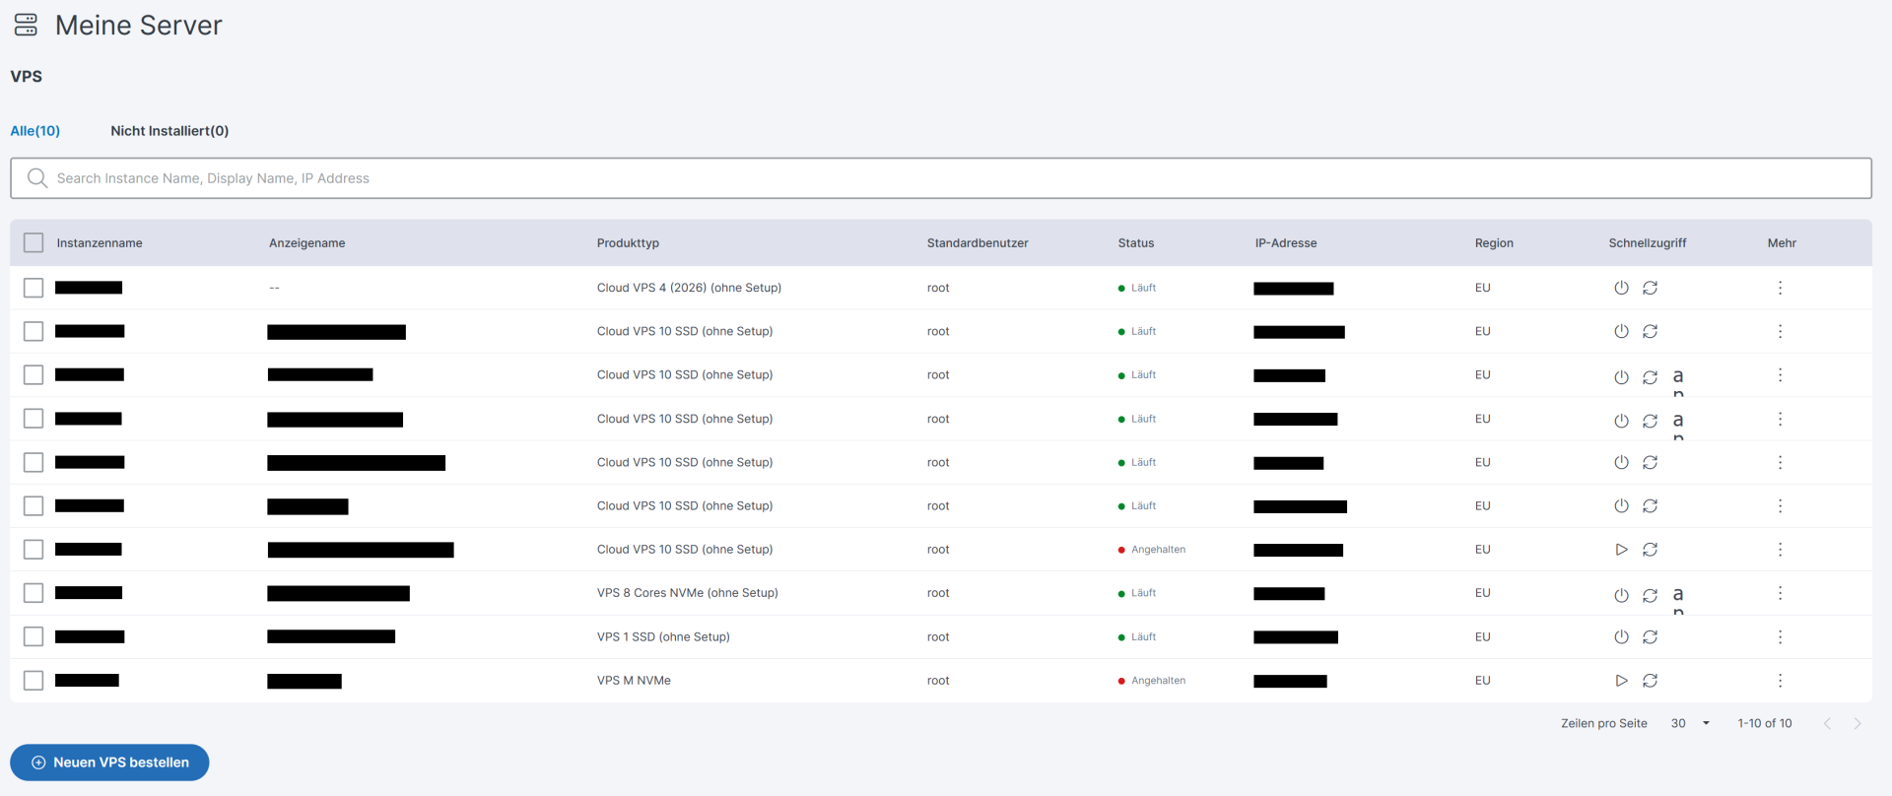
Task: Power off the Cloud VPS 4 (2026) server
Action: pos(1621,288)
